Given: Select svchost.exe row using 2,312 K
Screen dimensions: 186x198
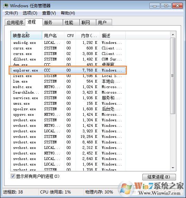Looking at the screenshot, I should point(68,148).
